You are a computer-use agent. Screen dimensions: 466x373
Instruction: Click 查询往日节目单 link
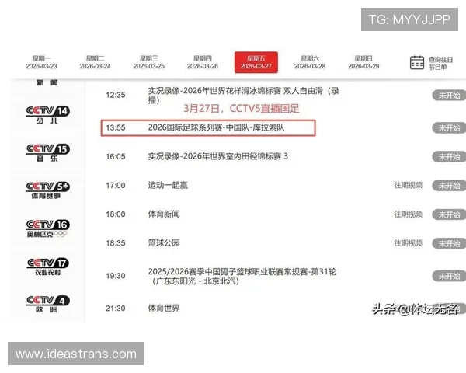tap(440, 64)
